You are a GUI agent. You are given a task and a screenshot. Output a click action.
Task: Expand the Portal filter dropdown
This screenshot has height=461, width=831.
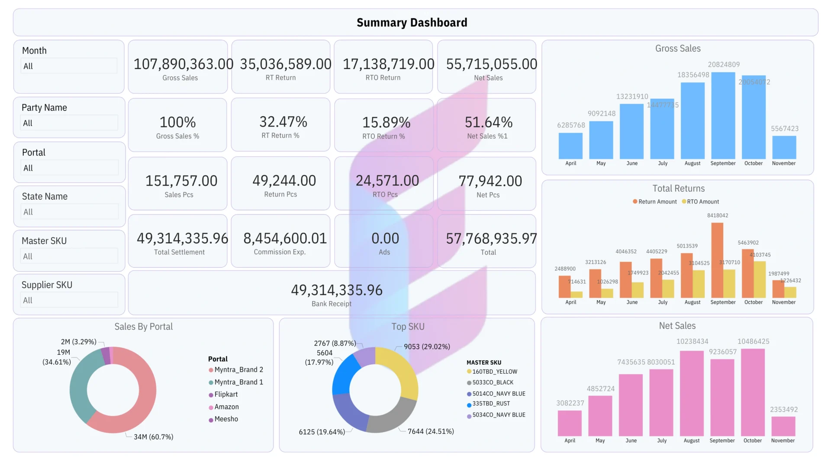pyautogui.click(x=69, y=168)
